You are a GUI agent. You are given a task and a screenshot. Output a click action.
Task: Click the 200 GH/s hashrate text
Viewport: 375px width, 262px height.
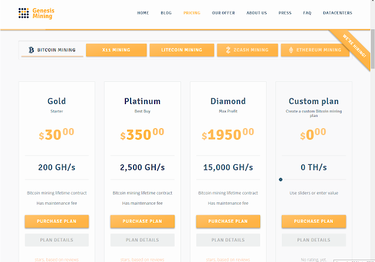coord(57,167)
